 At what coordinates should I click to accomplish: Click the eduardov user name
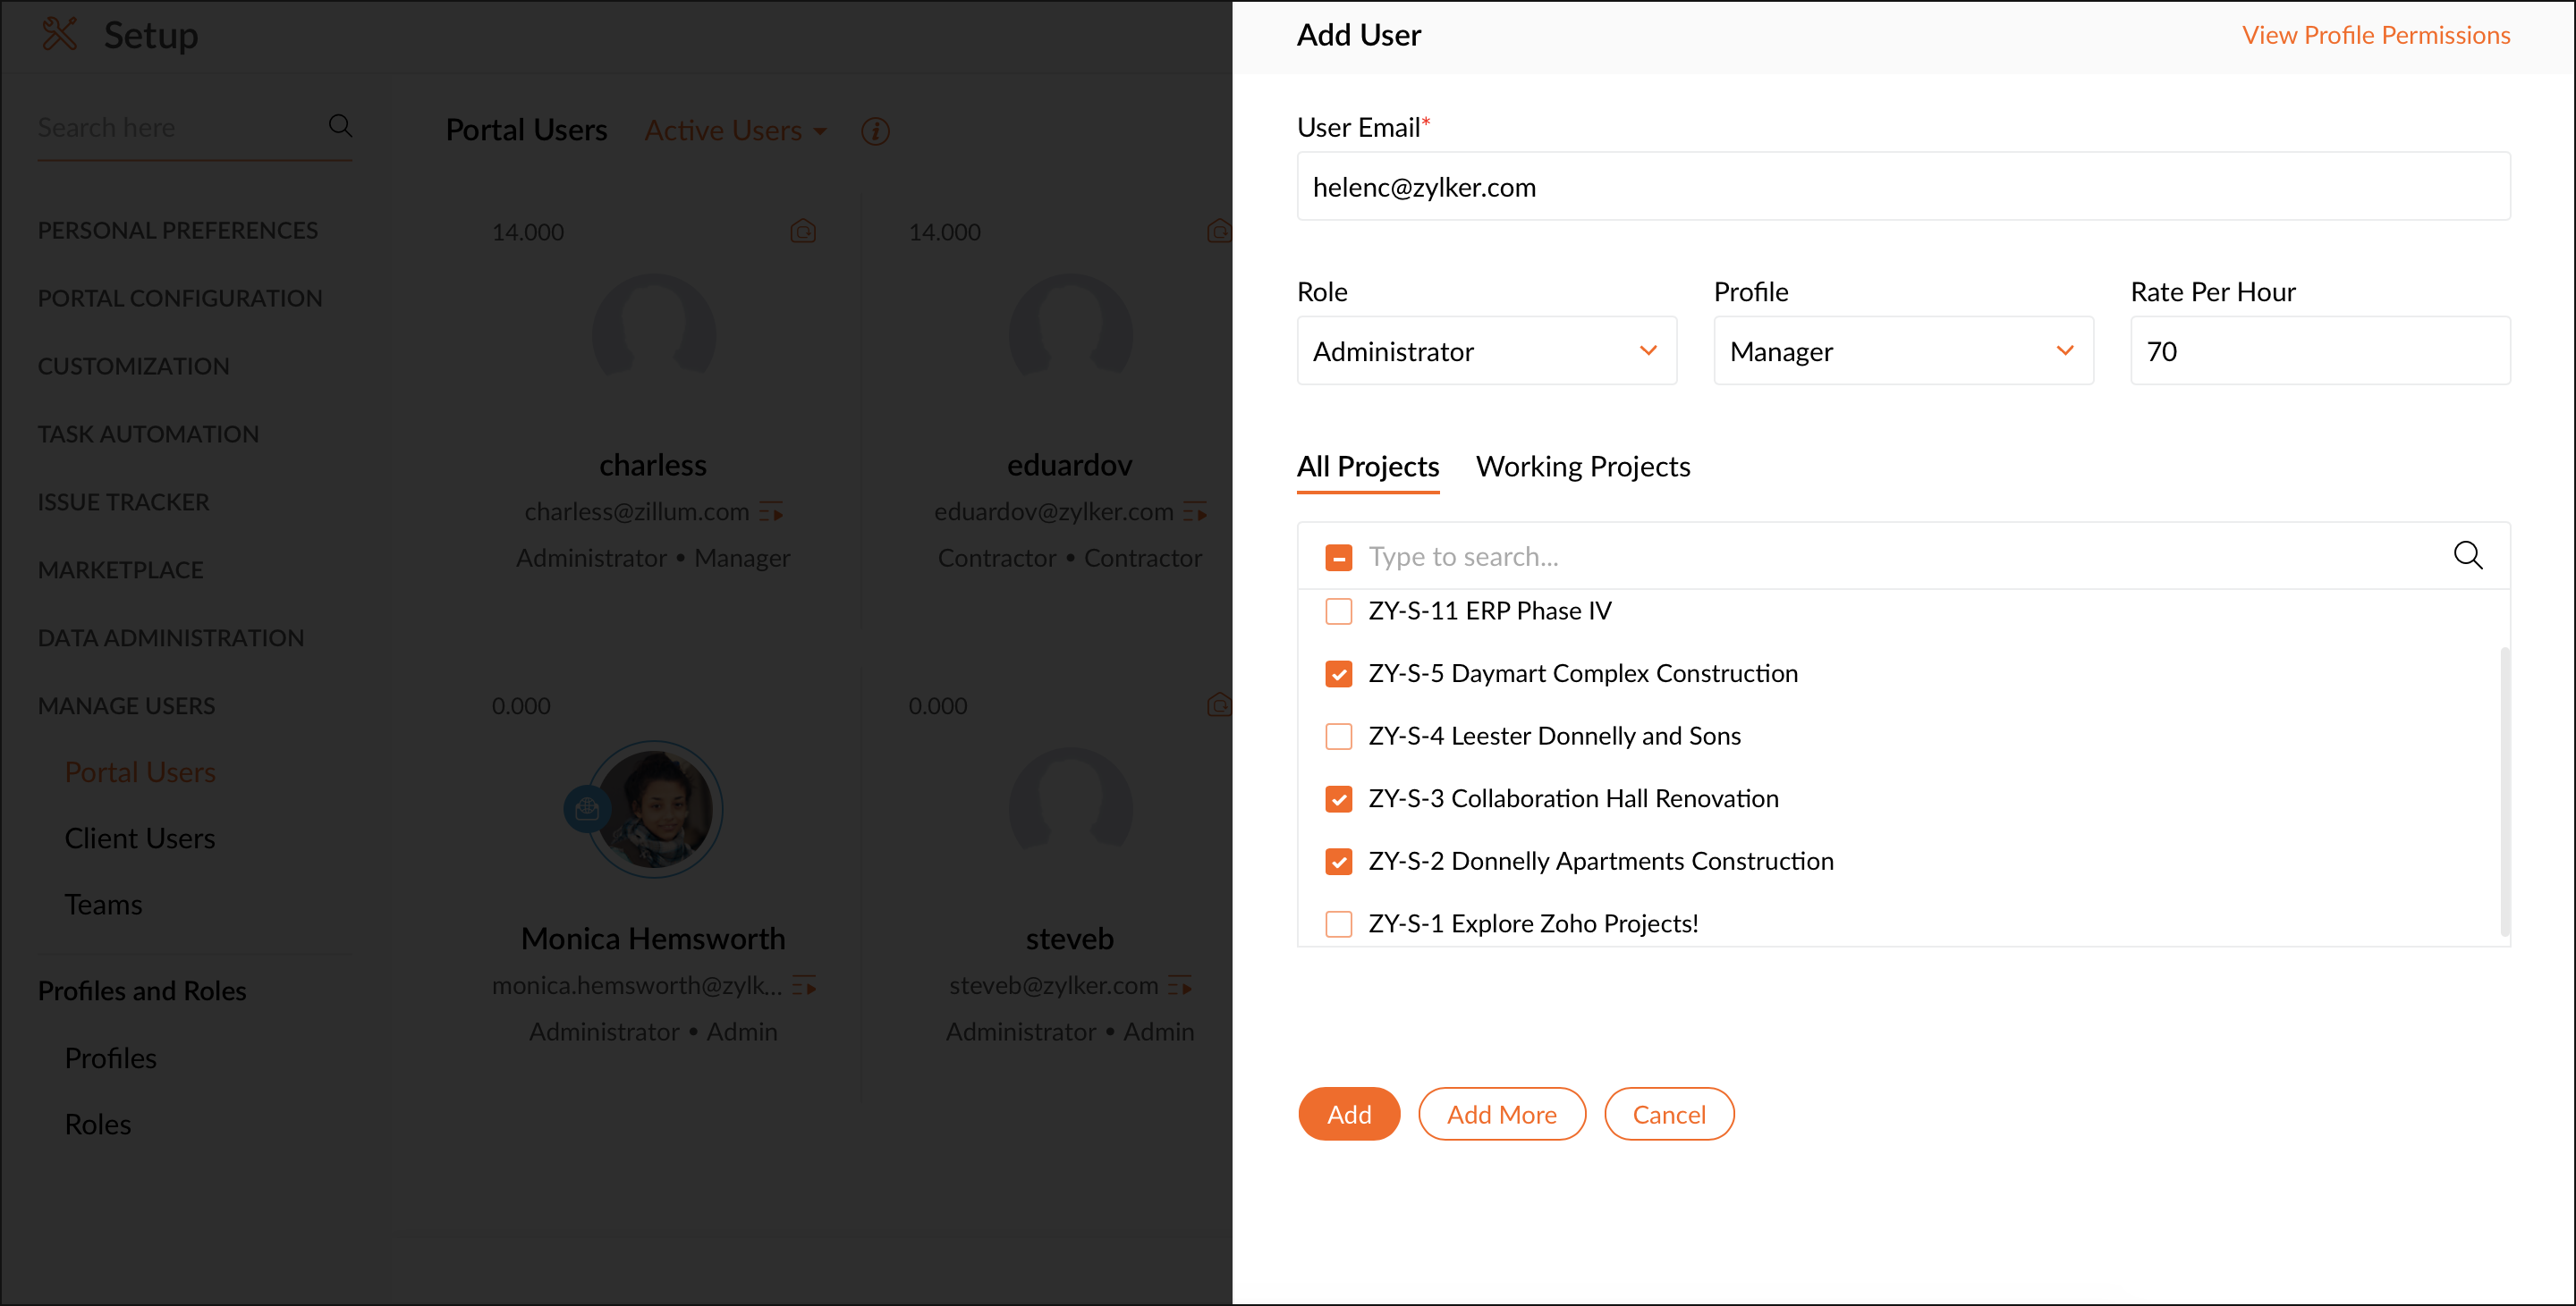pos(1070,466)
